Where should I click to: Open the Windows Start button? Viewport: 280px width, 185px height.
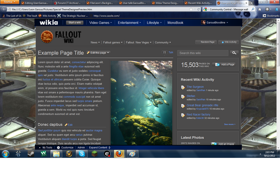tap(6, 154)
